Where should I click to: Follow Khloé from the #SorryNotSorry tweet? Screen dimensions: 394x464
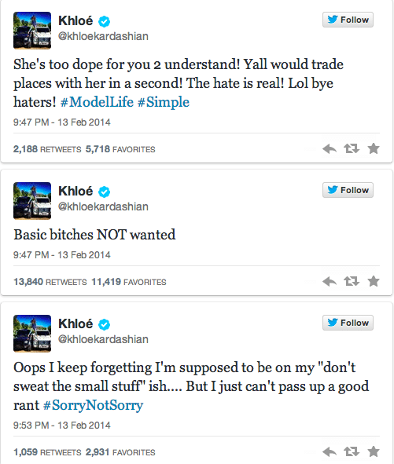[x=348, y=323]
